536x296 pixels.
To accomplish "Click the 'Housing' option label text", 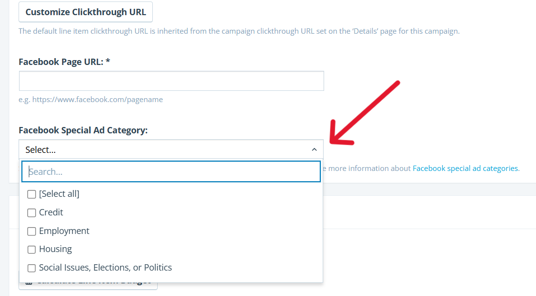I will pyautogui.click(x=55, y=249).
